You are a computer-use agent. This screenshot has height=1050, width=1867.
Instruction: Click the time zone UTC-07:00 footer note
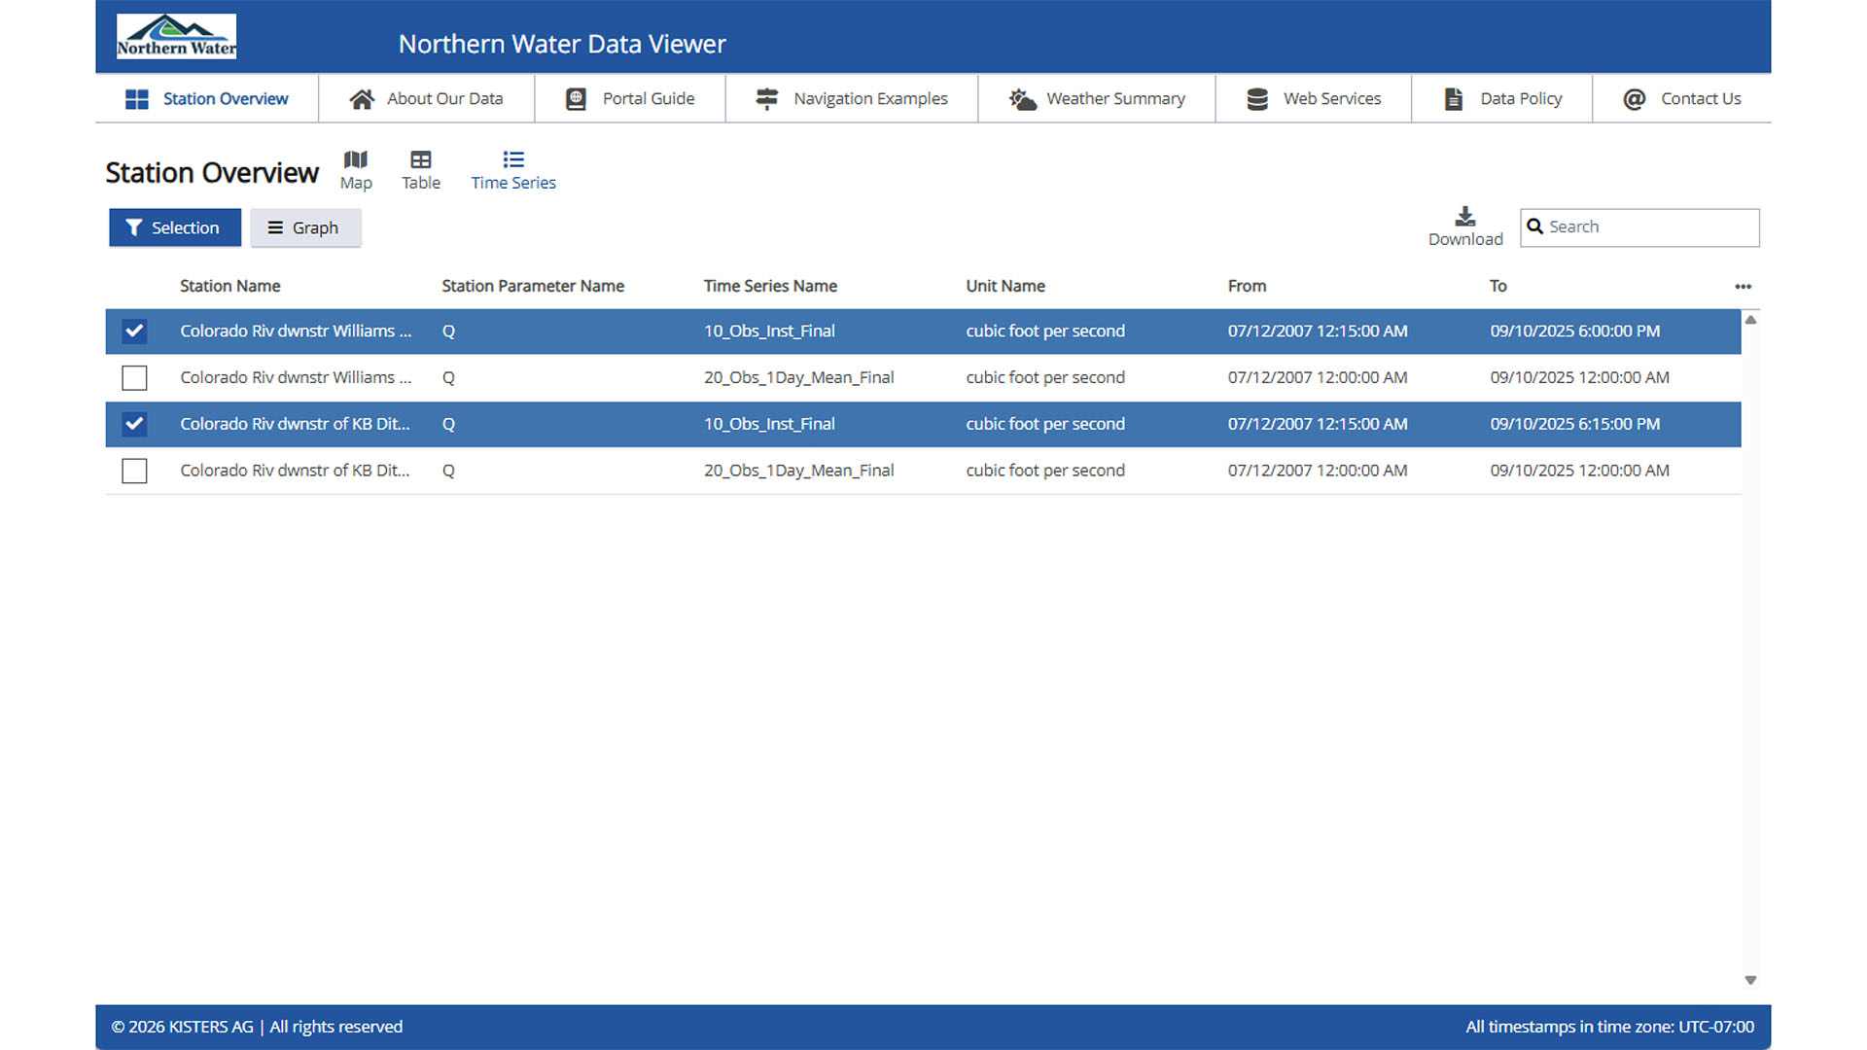[1609, 1027]
